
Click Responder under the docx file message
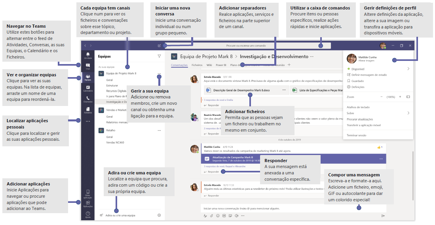(212, 105)
